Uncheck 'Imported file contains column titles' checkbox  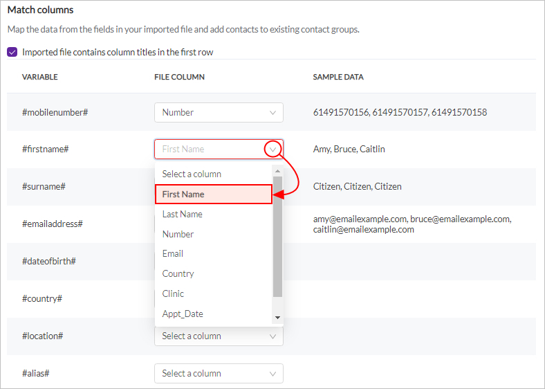point(12,52)
